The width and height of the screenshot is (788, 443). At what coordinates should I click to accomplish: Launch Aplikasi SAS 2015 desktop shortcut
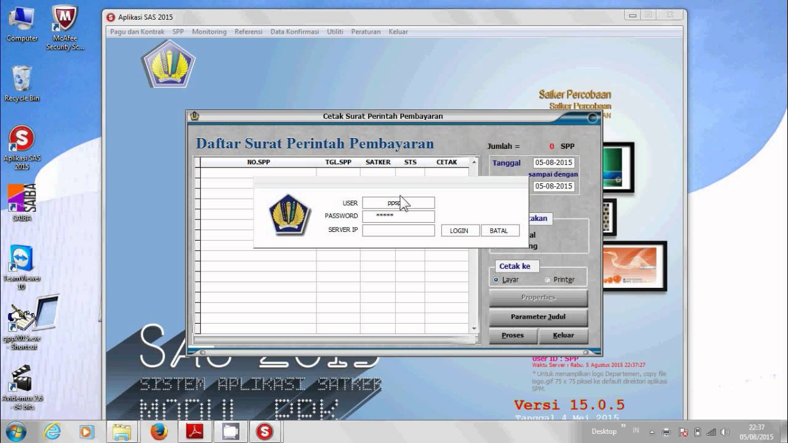coord(22,148)
